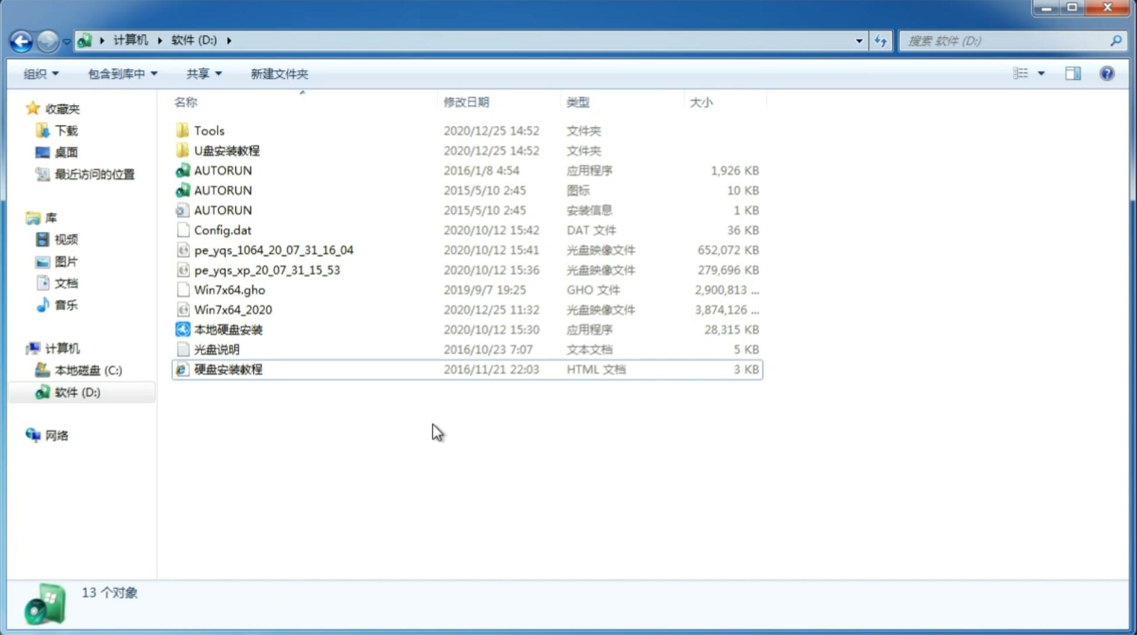1137x635 pixels.
Task: Click the 共享 toolbar menu
Action: click(x=202, y=74)
